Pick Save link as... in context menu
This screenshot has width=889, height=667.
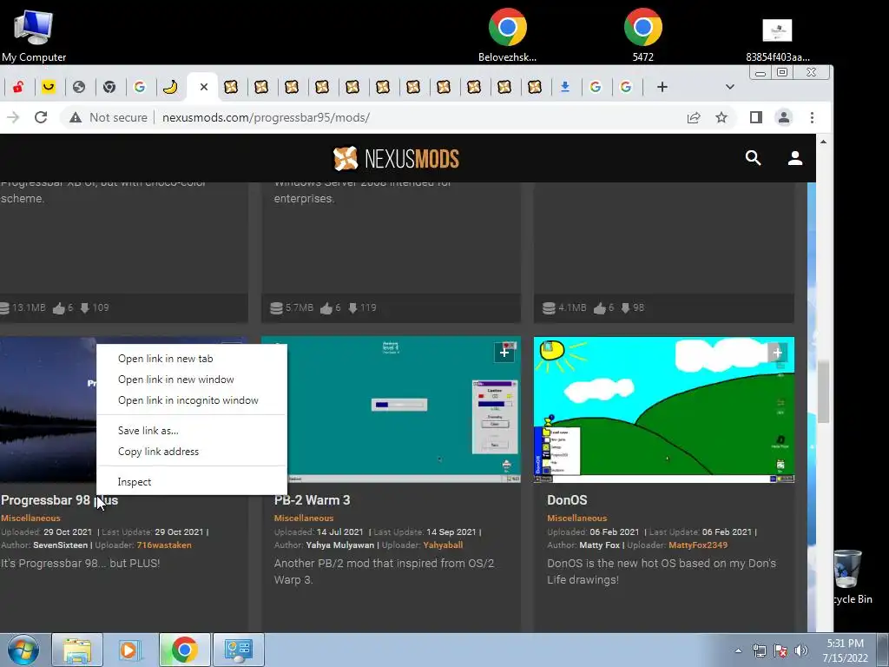coord(148,431)
